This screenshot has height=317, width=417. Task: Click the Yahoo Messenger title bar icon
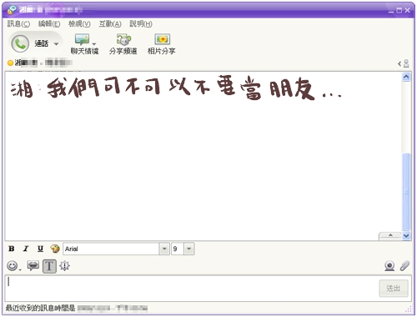pyautogui.click(x=12, y=10)
